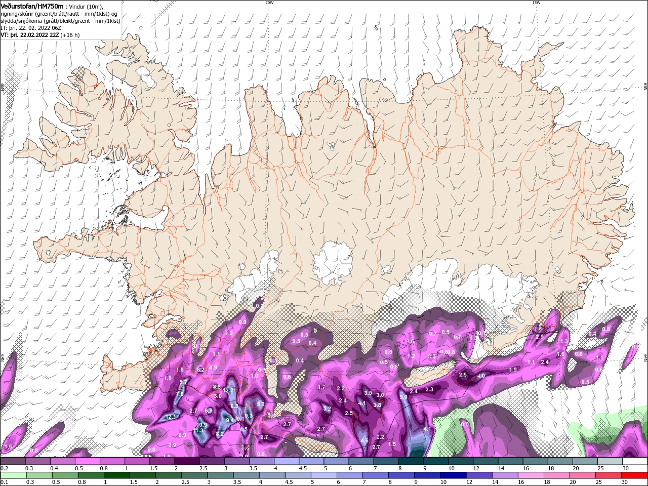Click lower legend light blue swatch between 5 and 6
Screen dimensions: 648x486
(324, 475)
